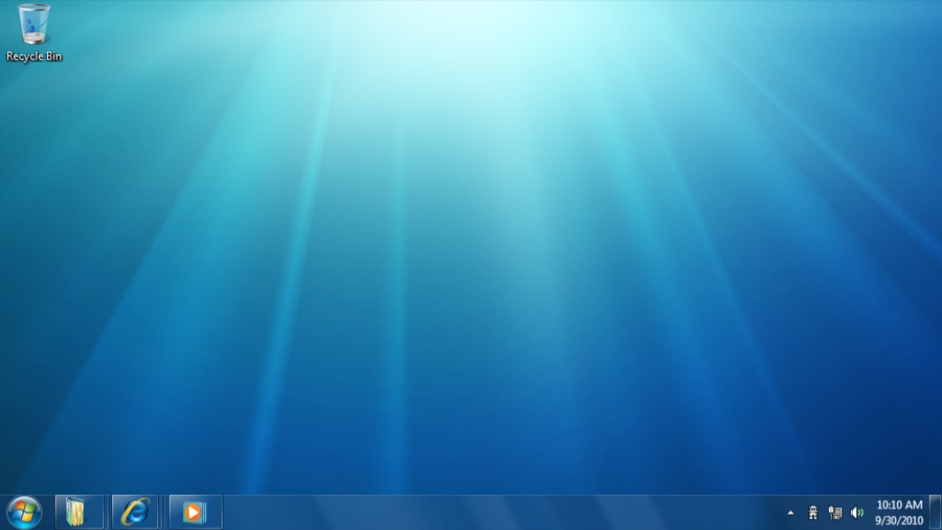Open the network connection tray icon
Image resolution: width=942 pixels, height=530 pixels.
click(x=835, y=512)
